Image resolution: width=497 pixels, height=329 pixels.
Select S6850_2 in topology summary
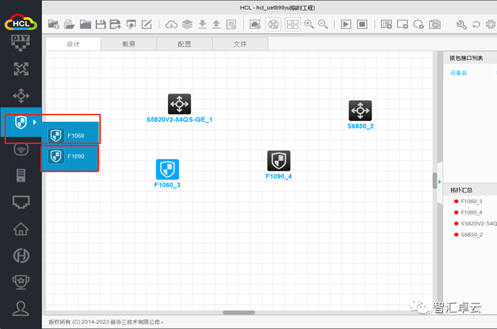point(471,234)
